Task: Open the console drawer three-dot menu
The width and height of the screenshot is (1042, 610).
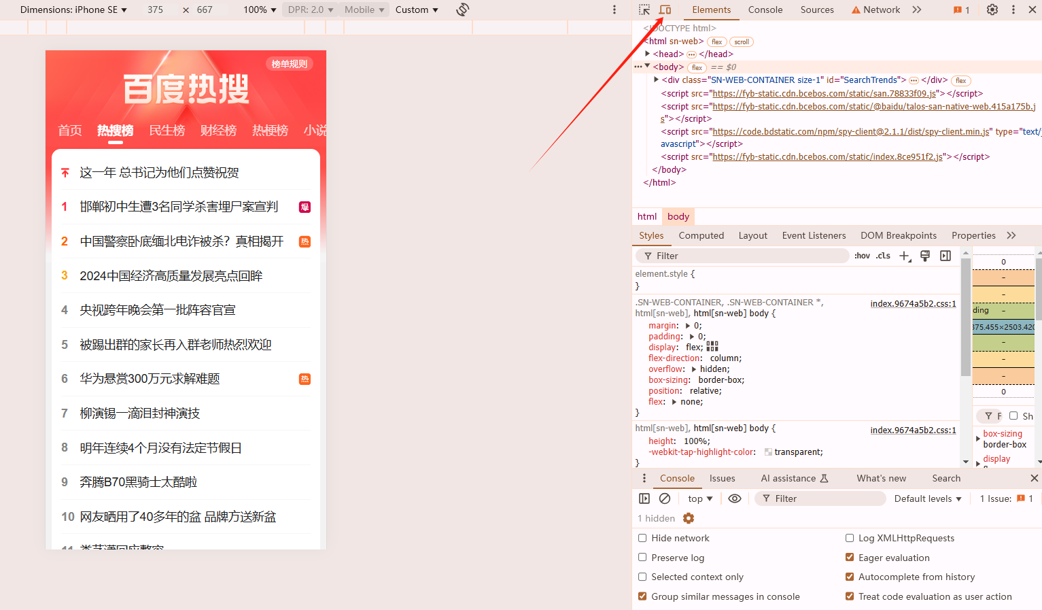Action: 644,478
